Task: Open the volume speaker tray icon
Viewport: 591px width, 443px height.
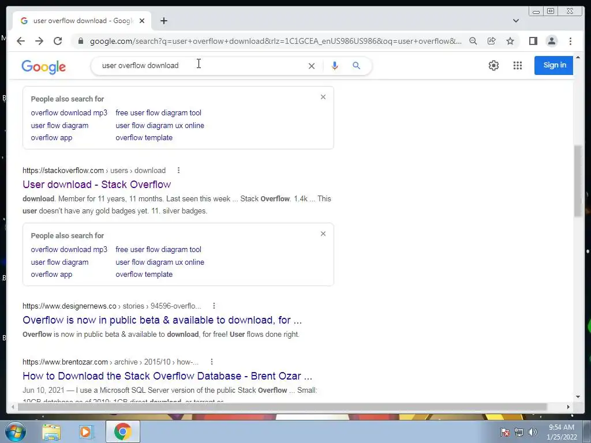Action: coord(533,432)
